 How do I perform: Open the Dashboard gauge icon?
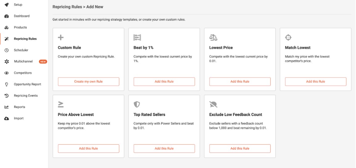6,16
